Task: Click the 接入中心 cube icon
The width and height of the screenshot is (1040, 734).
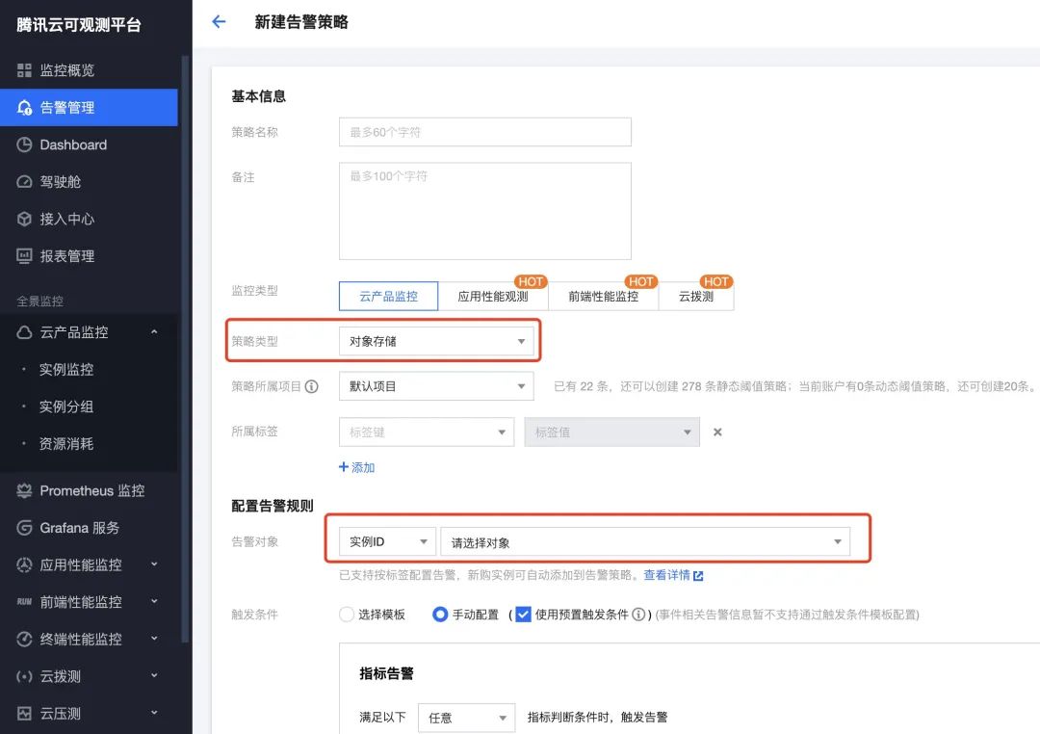Action: (24, 219)
